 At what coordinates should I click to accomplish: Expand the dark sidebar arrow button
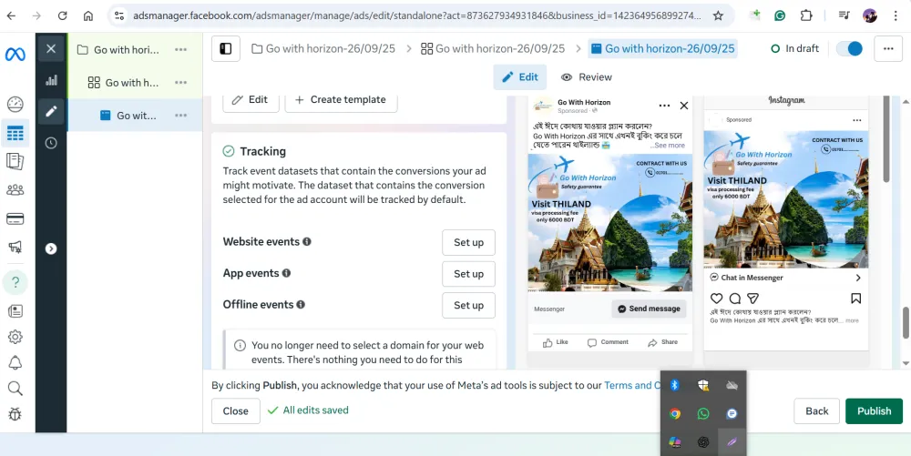[51, 248]
